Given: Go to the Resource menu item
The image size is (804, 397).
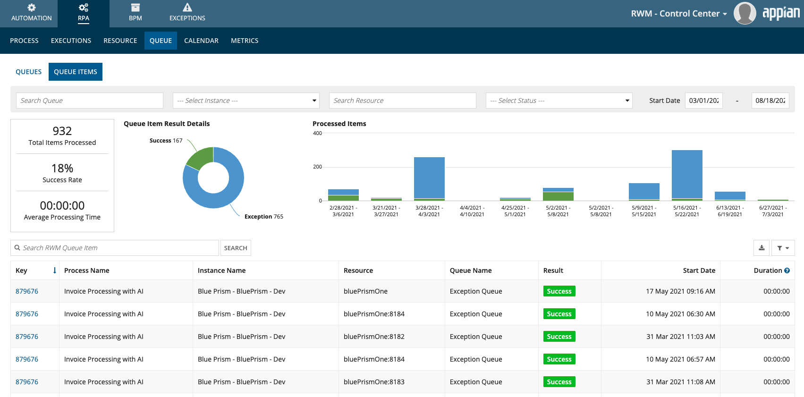Looking at the screenshot, I should (x=120, y=41).
